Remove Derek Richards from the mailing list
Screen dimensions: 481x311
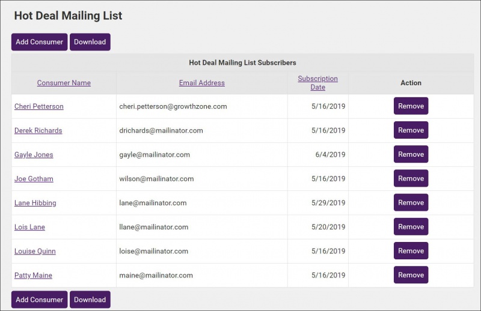(411, 130)
